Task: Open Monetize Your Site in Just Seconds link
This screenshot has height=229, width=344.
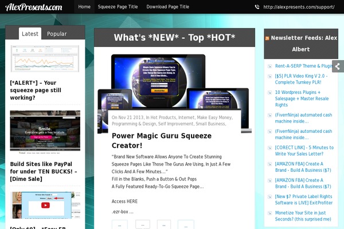Action: 303,216
